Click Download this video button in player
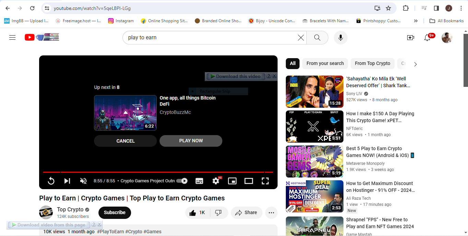 (235, 76)
